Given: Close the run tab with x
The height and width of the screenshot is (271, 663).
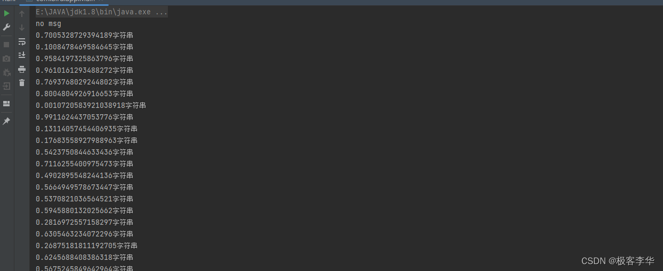Looking at the screenshot, I should pyautogui.click(x=102, y=2).
